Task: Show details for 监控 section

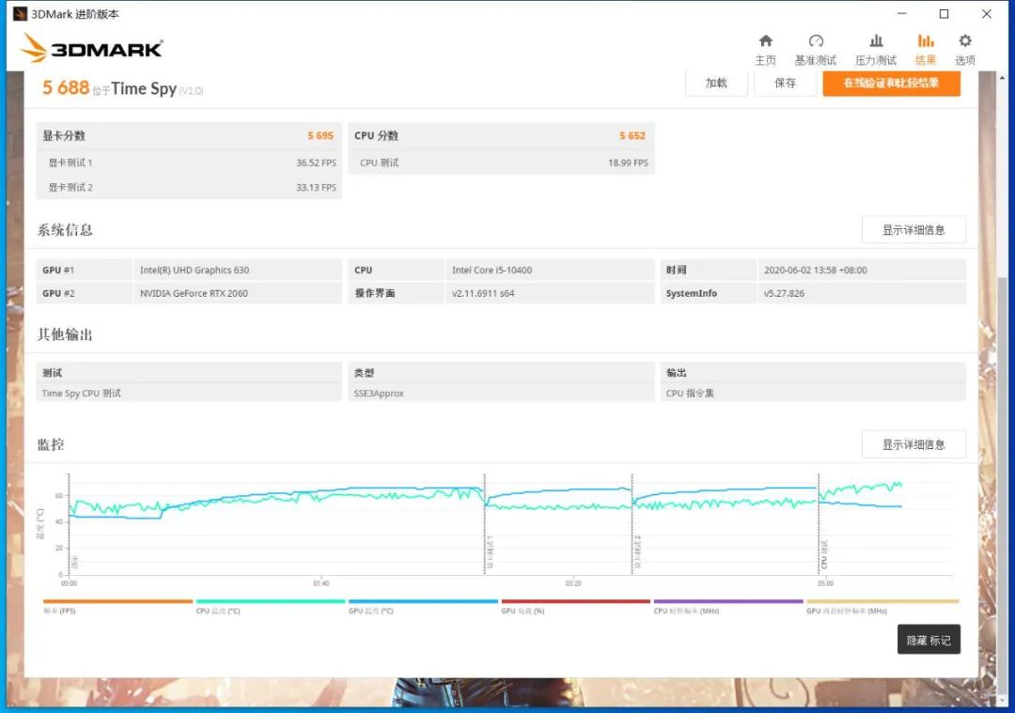Action: pyautogui.click(x=913, y=444)
